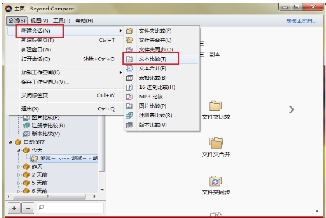Click the MP3 比较 icon
Screen dimensions: 326x218
pyautogui.click(x=129, y=97)
